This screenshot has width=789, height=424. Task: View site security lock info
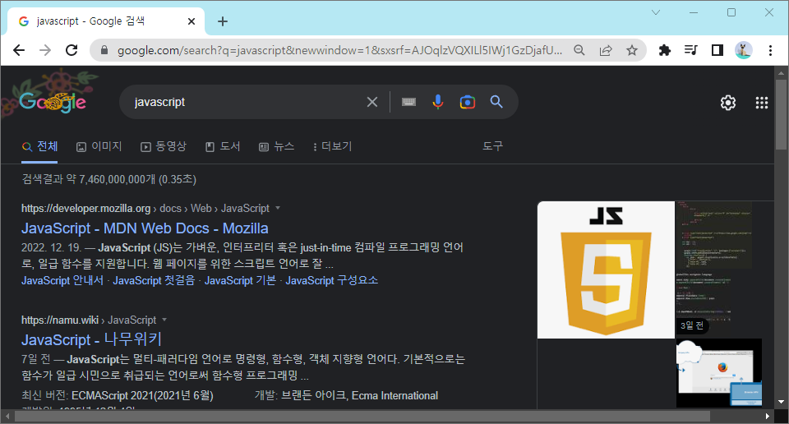(104, 50)
